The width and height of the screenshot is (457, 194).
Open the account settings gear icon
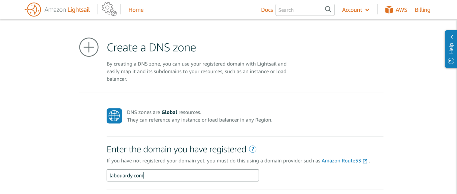pyautogui.click(x=109, y=9)
